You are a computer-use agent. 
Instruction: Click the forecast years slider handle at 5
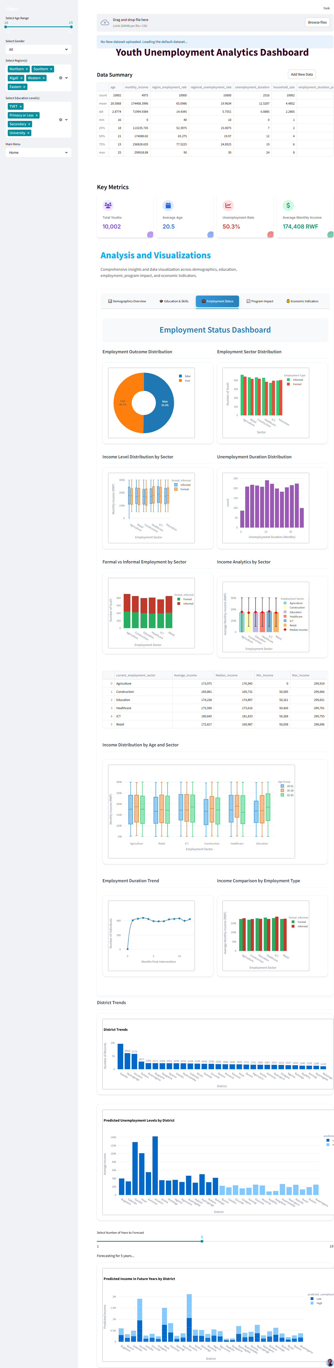point(202,1241)
